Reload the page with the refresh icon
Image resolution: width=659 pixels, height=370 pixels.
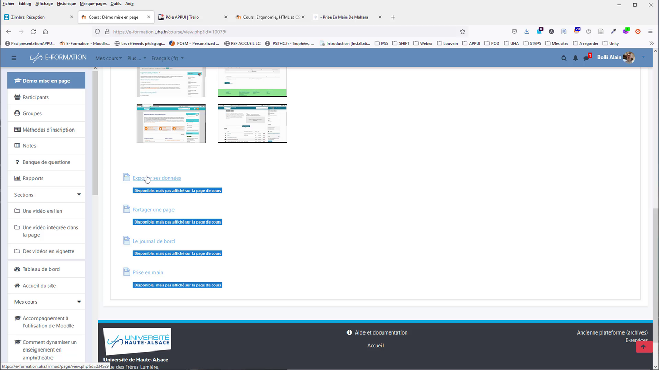33,31
